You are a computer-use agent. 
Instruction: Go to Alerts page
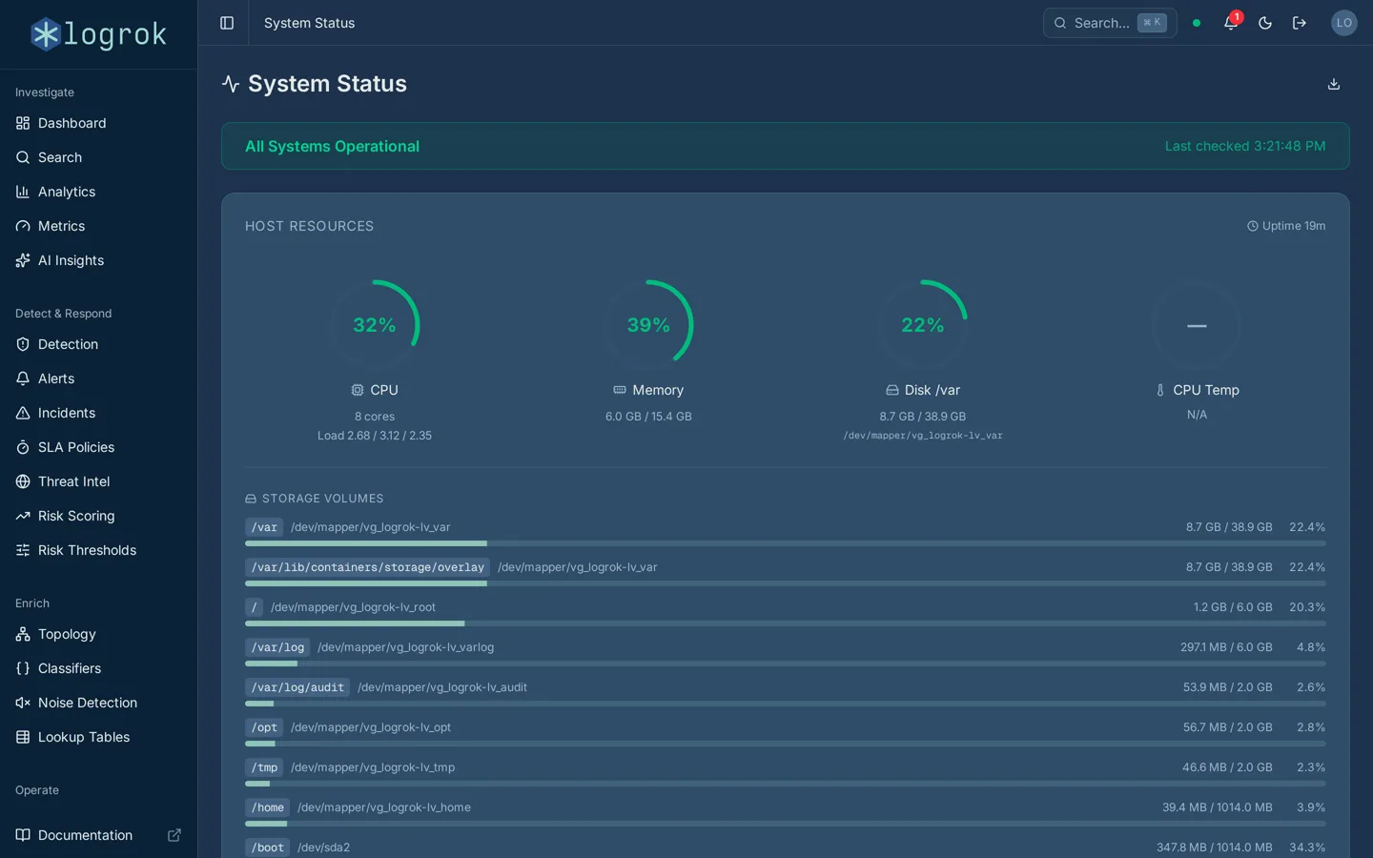[98, 378]
